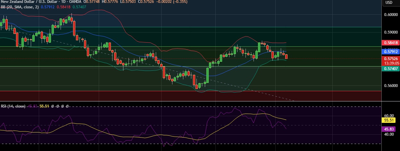This screenshot has height=151, width=400.
Task: Click the 0.56000 price scale level
Action: [x=391, y=86]
